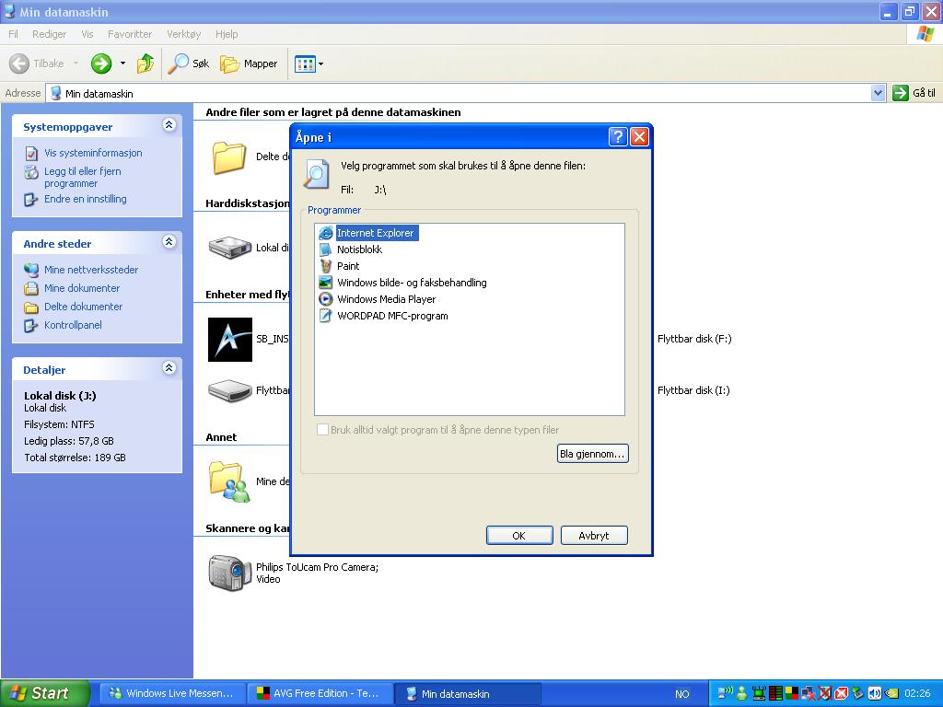
Task: Open Mine dokumenter in Andre steder
Action: tap(82, 288)
